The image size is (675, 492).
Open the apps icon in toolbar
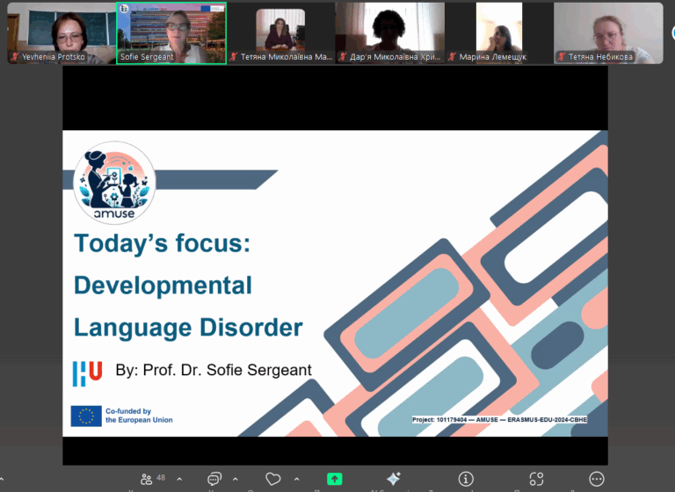pos(536,479)
